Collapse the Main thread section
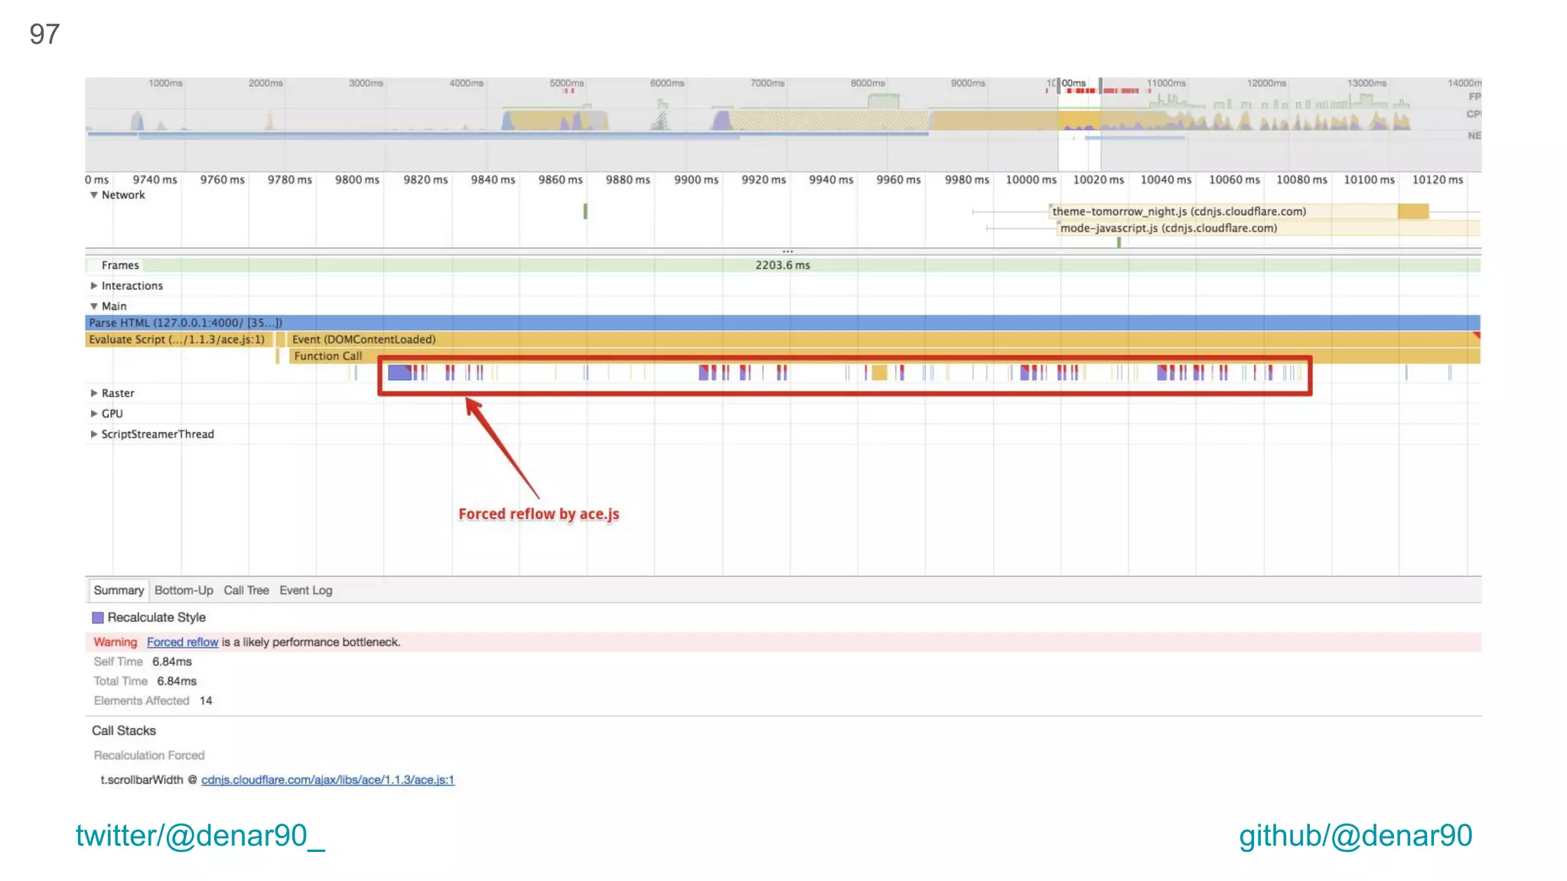Screen dimensions: 1567x881 pyautogui.click(x=93, y=307)
